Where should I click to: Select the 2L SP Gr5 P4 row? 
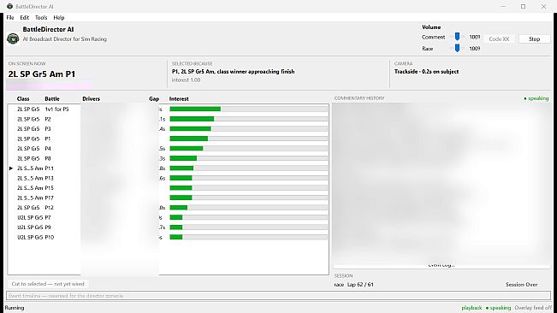click(x=168, y=148)
